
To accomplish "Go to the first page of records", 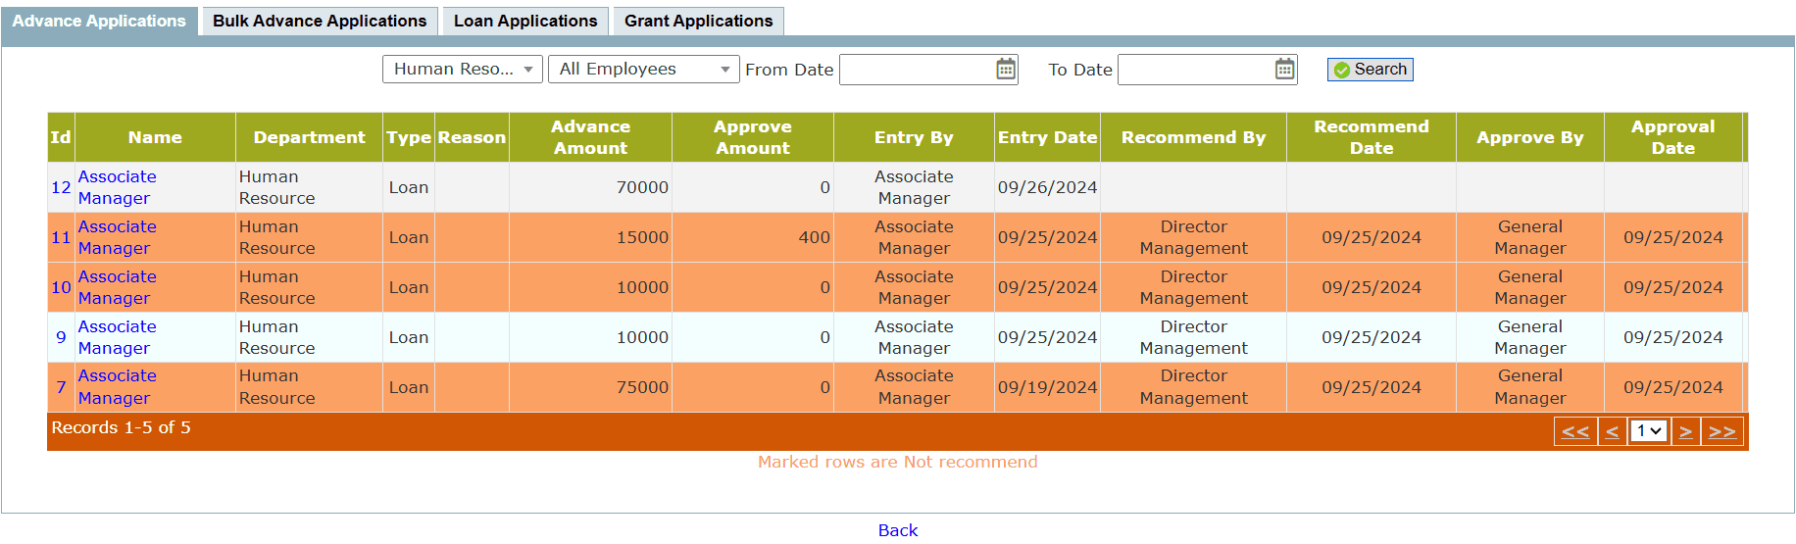I will 1574,431.
